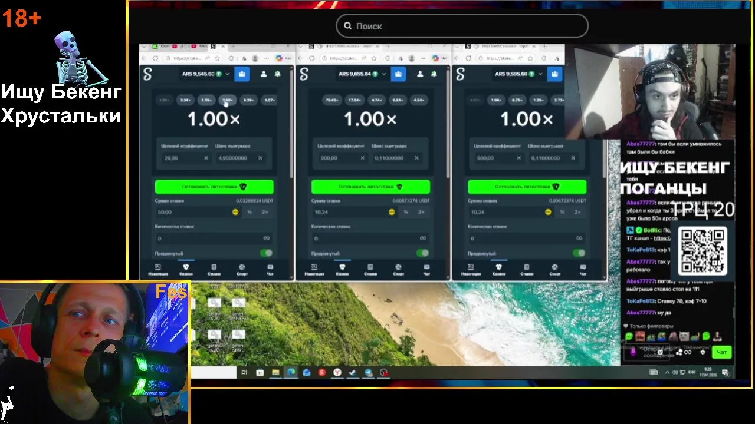
Task: Open wallet in the ARS 9,655.84 window
Action: (398, 74)
